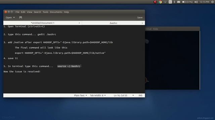Image resolution: width=215 pixels, height=120 pixels.
Task: Expand the Open recent files arrow
Action: [14, 17]
